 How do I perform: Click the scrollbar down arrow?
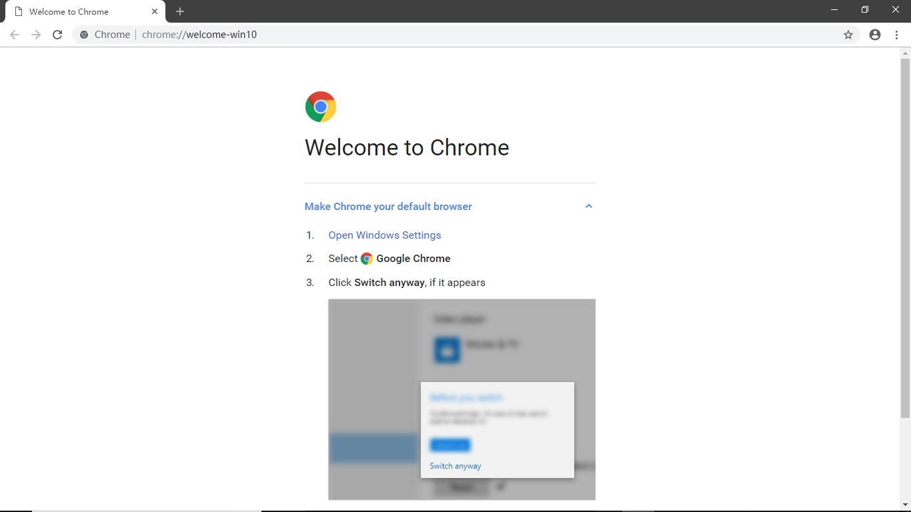(x=905, y=505)
